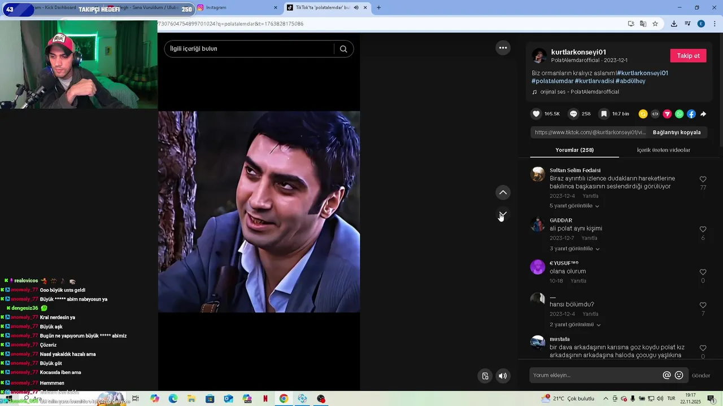Switch to Yorumlar (258) tab
The image size is (723, 406).
point(574,150)
